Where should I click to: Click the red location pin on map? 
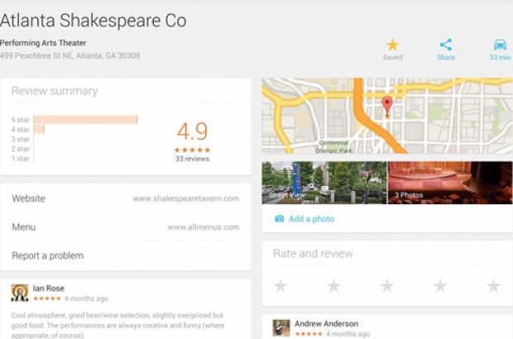click(386, 105)
